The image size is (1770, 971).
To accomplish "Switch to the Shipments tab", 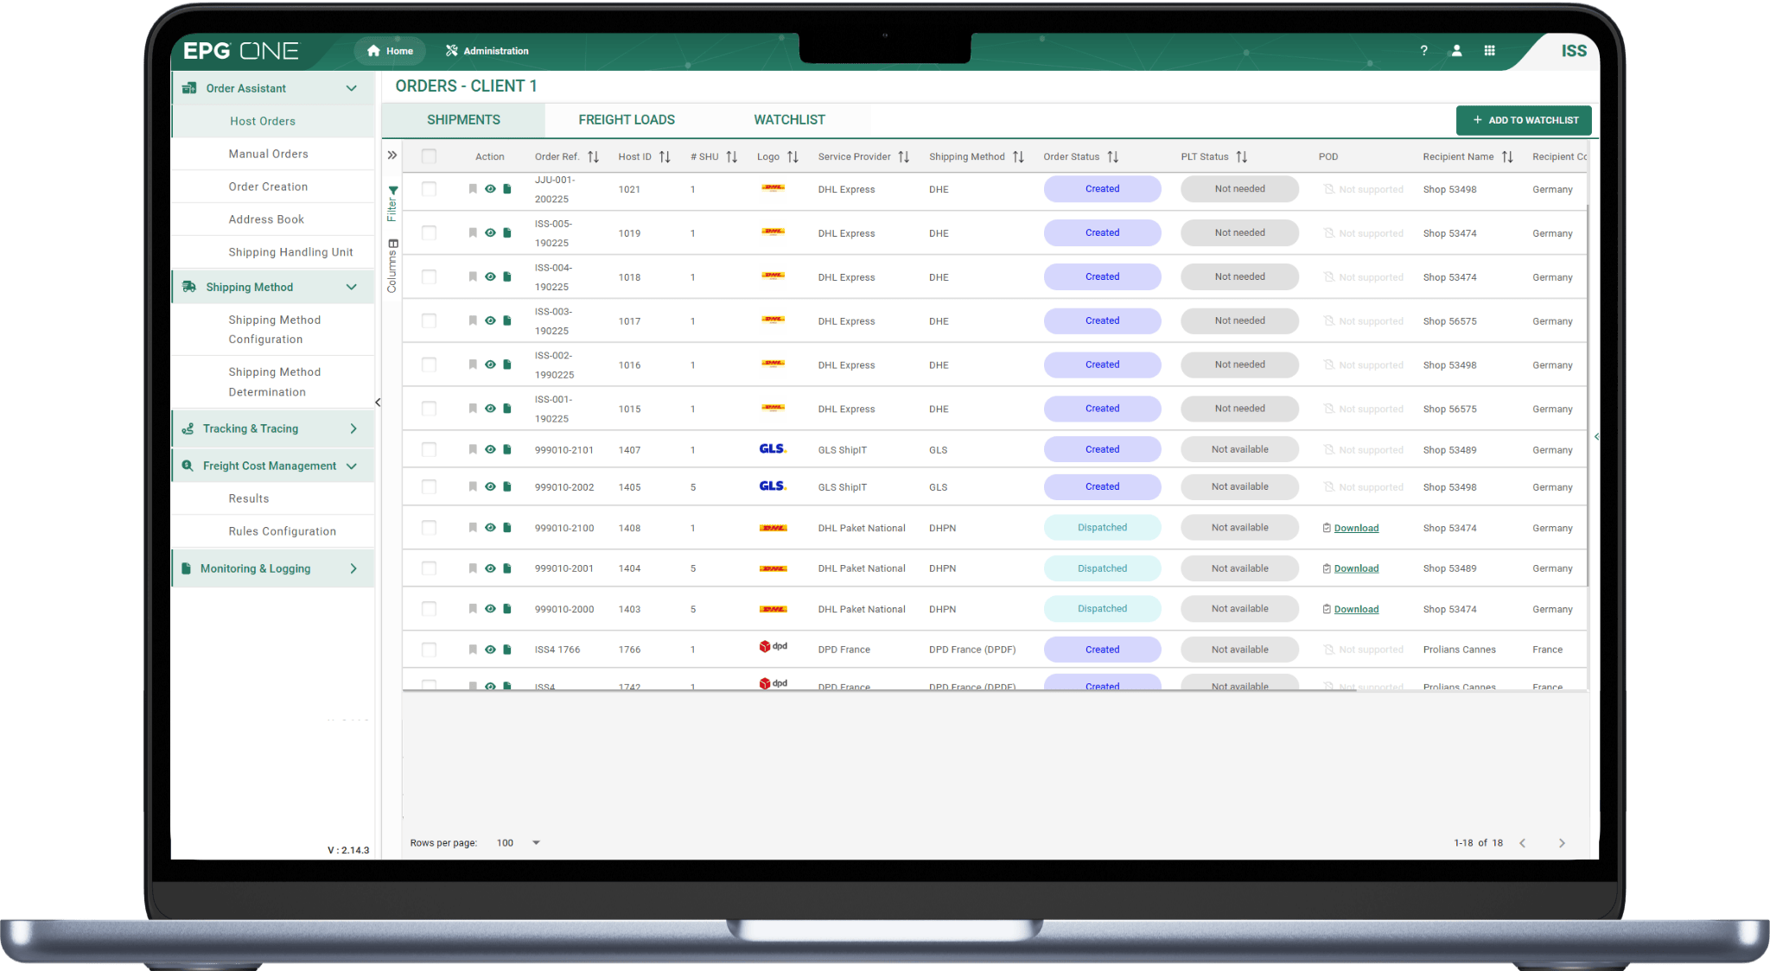I will 463,120.
